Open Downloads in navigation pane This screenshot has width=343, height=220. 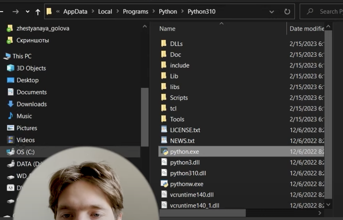32,104
